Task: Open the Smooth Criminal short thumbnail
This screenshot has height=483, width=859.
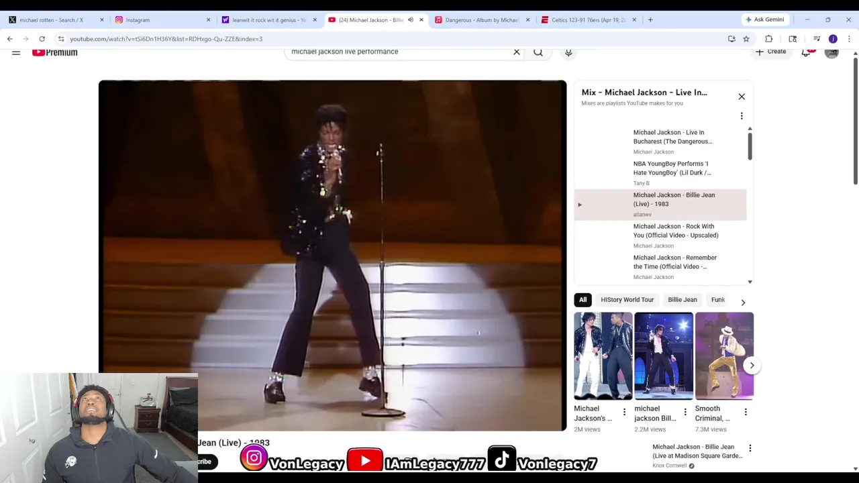Action: click(724, 356)
